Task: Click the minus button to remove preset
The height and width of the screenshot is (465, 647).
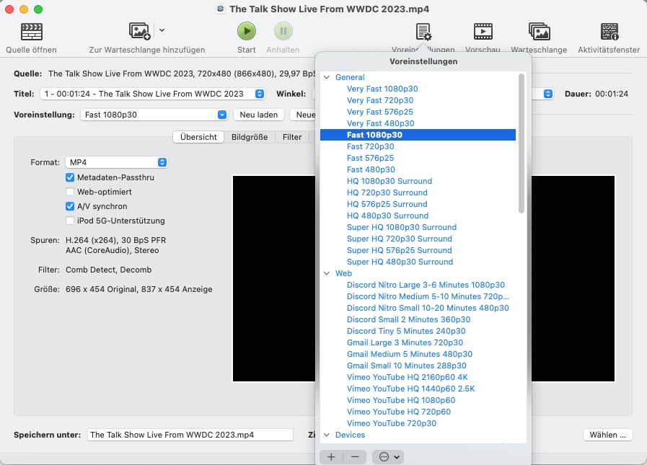Action: tap(354, 456)
